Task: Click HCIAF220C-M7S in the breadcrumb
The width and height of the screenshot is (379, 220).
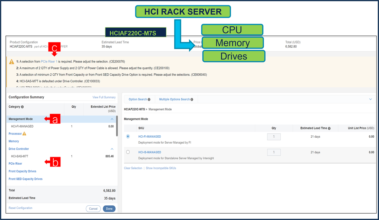Action: (x=134, y=109)
